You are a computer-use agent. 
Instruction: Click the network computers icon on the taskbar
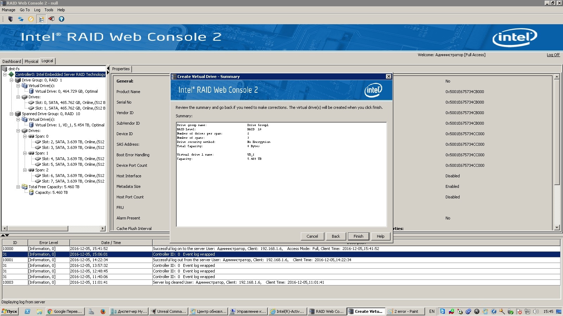point(91,311)
